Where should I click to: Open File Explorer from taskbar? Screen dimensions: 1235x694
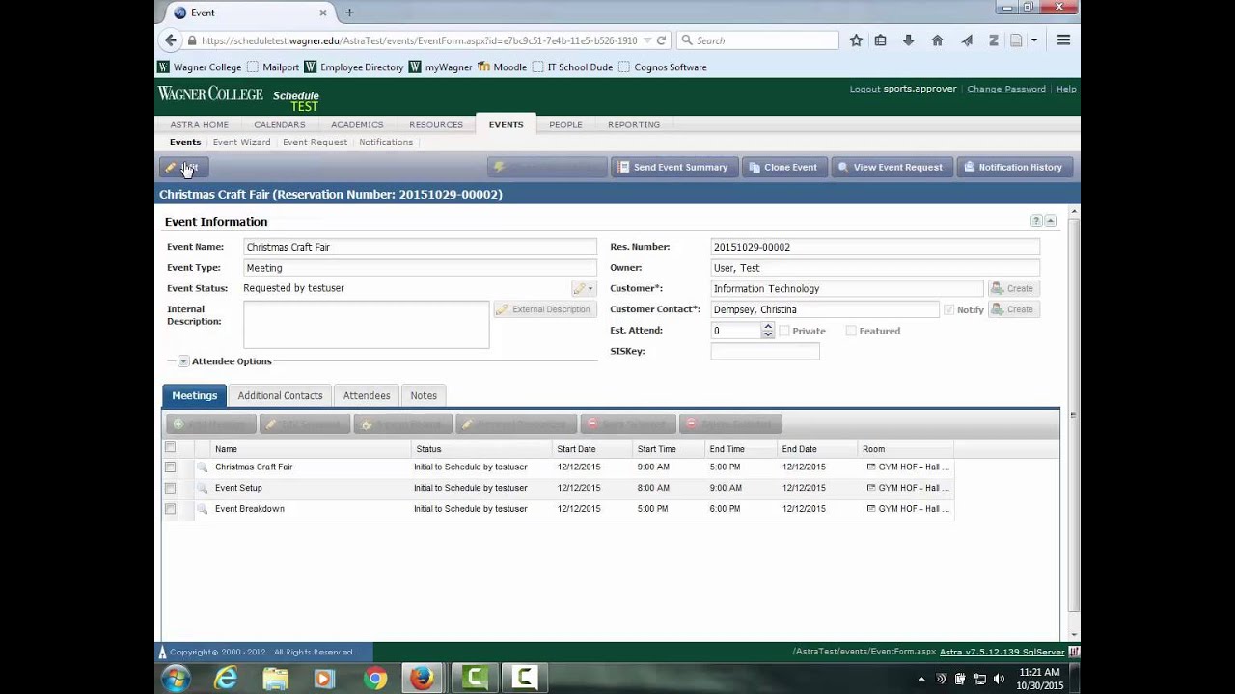pyautogui.click(x=275, y=679)
